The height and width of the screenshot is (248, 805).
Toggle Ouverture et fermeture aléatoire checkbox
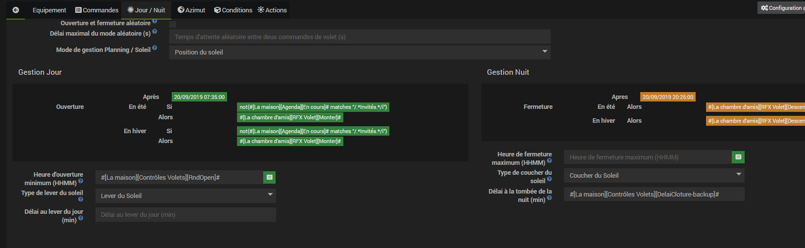pos(173,24)
